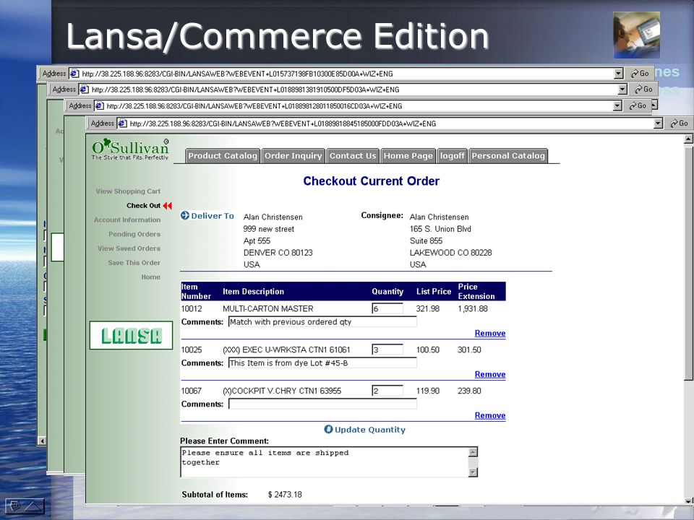
Task: Open the Personal Catalog tab
Action: pyautogui.click(x=508, y=156)
